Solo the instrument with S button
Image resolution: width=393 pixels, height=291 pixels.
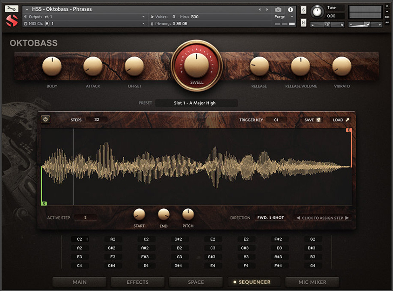(x=304, y=10)
